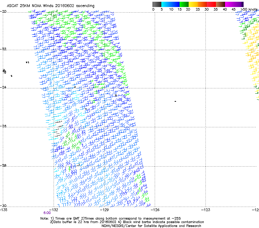Screen dimensions: 259x228
Task: Select the gray 0–5 knots color bar segment
Action: (x=157, y=4)
